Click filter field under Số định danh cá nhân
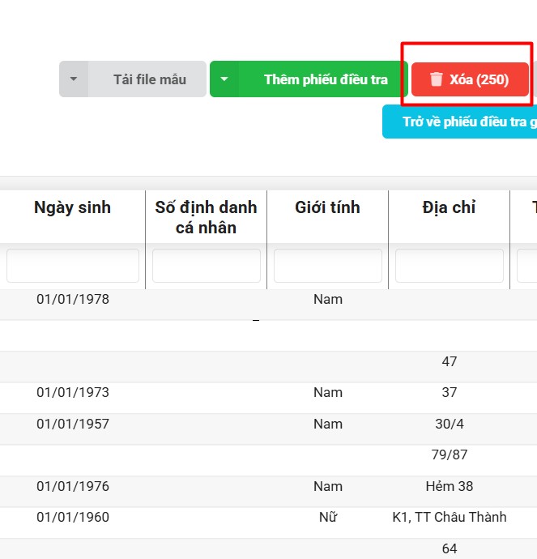 click(207, 266)
